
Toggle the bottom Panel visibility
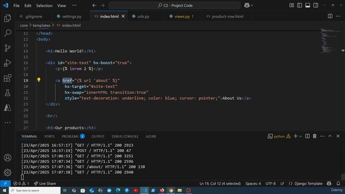[x=308, y=5]
